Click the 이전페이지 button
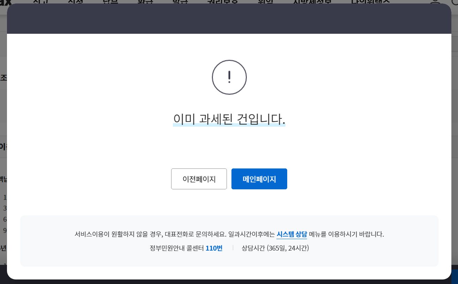The width and height of the screenshot is (458, 284). (x=199, y=179)
